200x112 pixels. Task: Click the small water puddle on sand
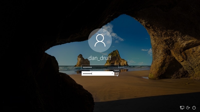pos(145,78)
